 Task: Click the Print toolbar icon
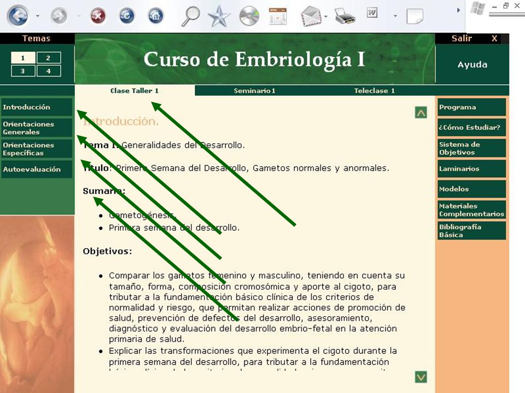pyautogui.click(x=345, y=16)
